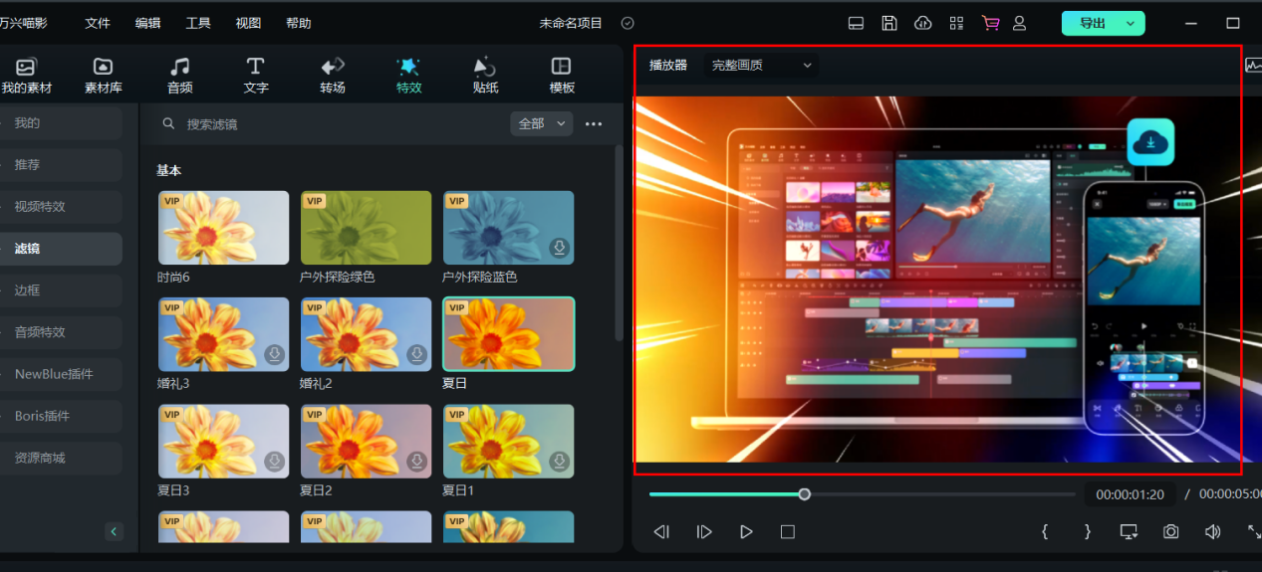Download the 婚礼3 filter
Screen dimensions: 1262x572
coord(274,354)
